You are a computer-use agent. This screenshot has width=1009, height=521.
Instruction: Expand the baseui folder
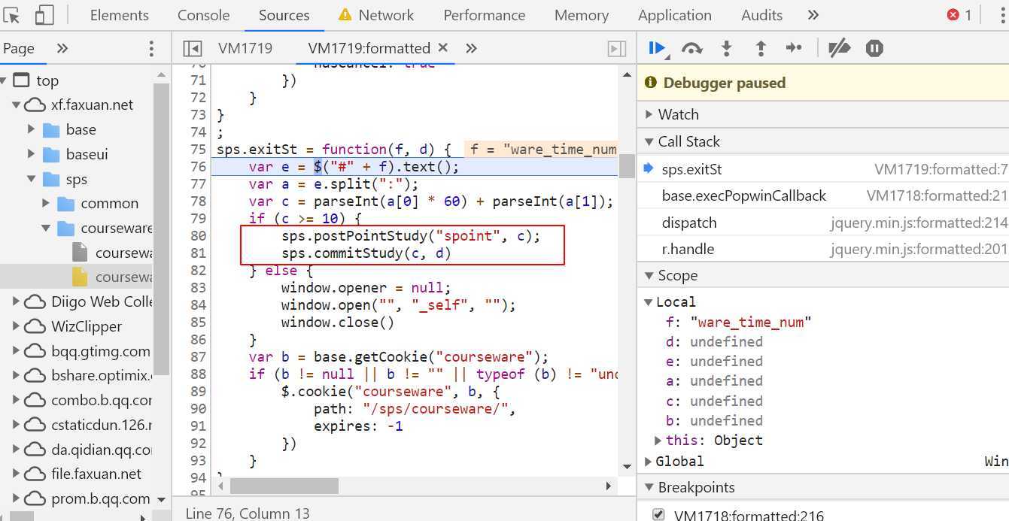click(x=32, y=154)
